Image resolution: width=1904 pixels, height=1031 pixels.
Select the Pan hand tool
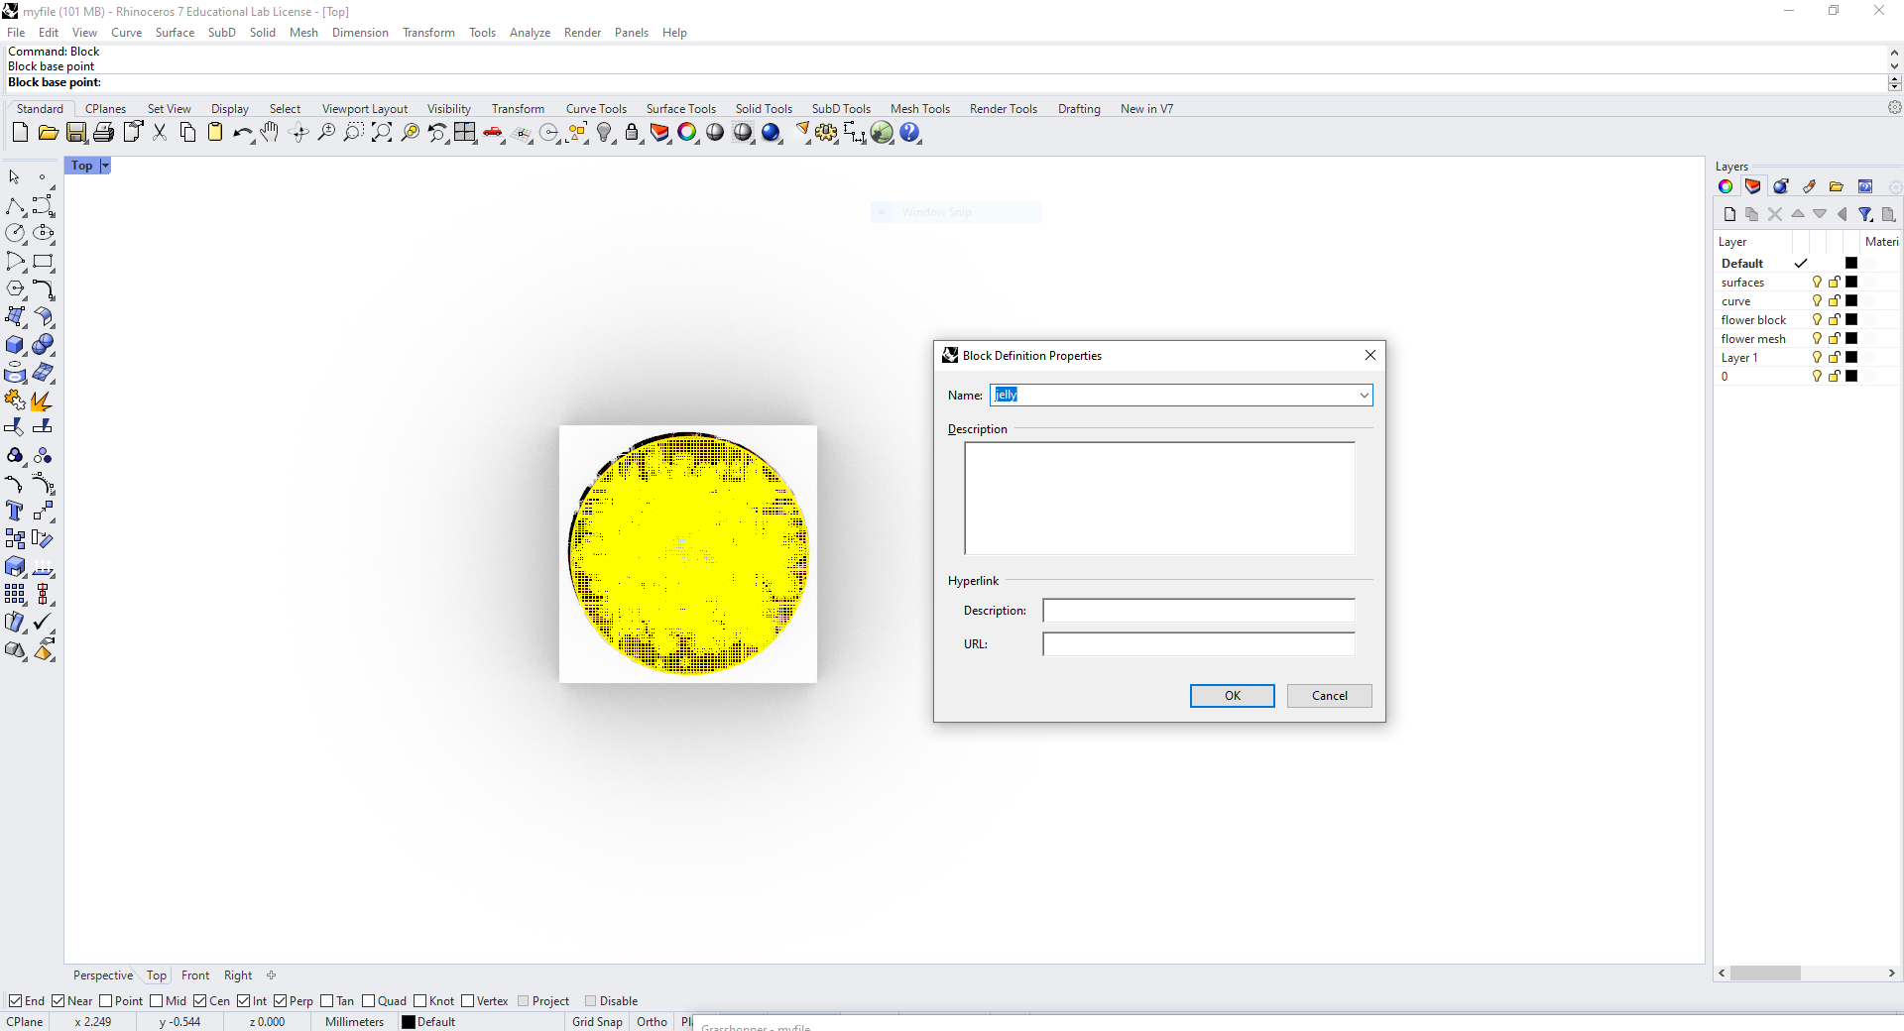tap(270, 132)
